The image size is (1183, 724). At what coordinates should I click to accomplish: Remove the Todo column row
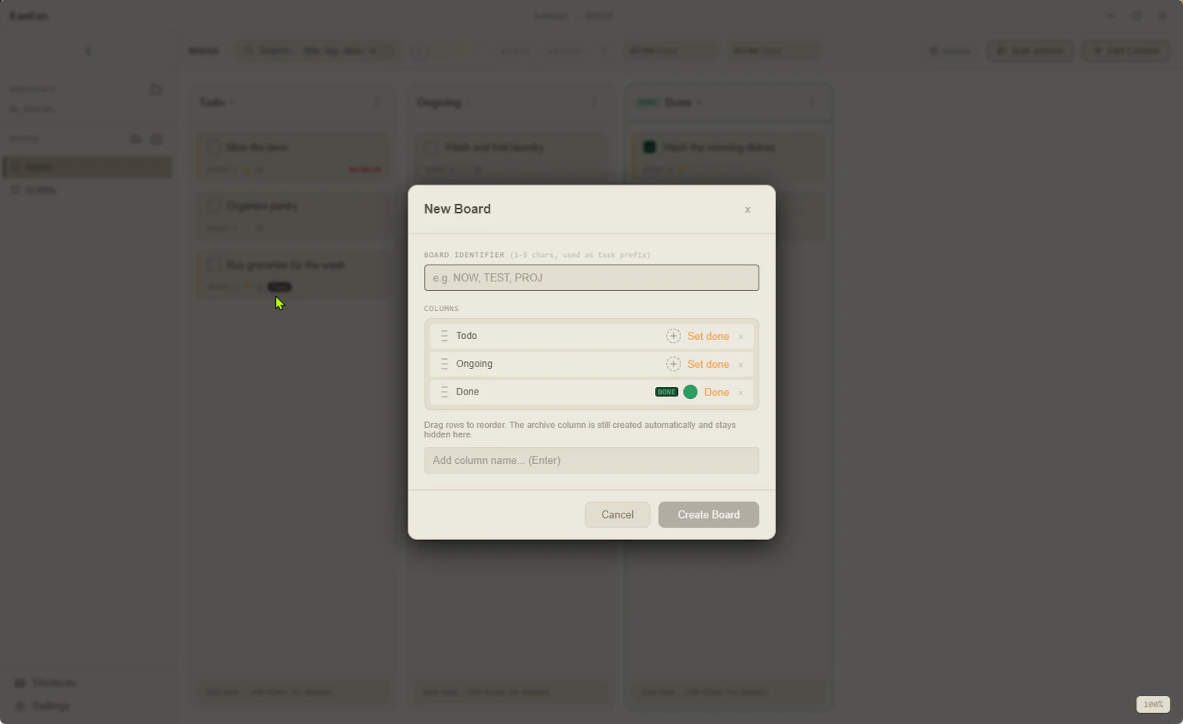(x=741, y=337)
